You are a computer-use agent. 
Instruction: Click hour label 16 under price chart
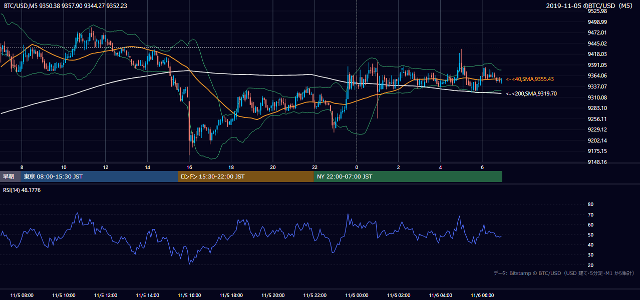pyautogui.click(x=189, y=167)
